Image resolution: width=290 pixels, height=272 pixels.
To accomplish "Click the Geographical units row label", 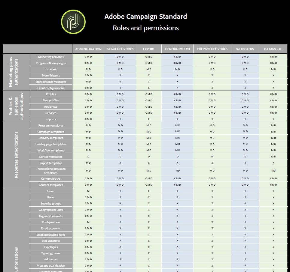I will [x=51, y=210].
